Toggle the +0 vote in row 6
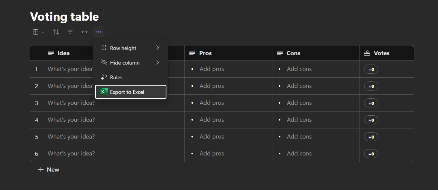 click(371, 154)
